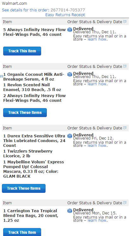
Task: Follow the learn how link in the first shipment
Action: click(x=97, y=39)
